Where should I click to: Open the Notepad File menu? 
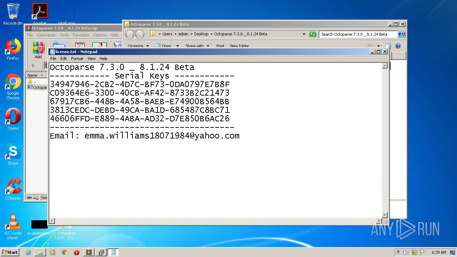(x=53, y=59)
